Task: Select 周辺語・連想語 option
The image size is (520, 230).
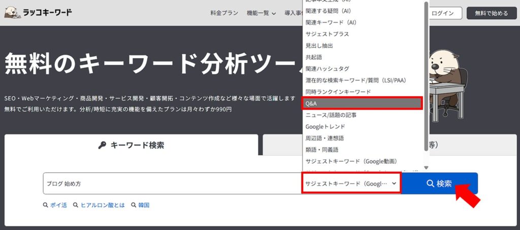Action: point(363,138)
